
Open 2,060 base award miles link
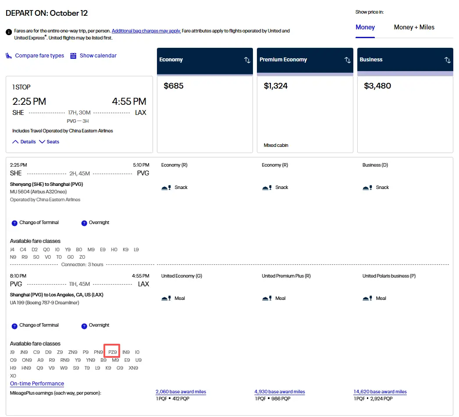(x=181, y=392)
